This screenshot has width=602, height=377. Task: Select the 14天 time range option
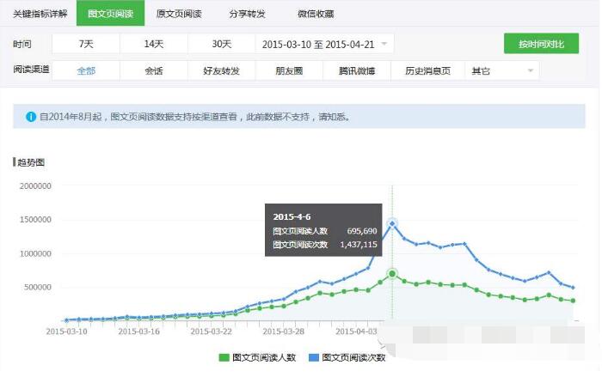pyautogui.click(x=154, y=44)
